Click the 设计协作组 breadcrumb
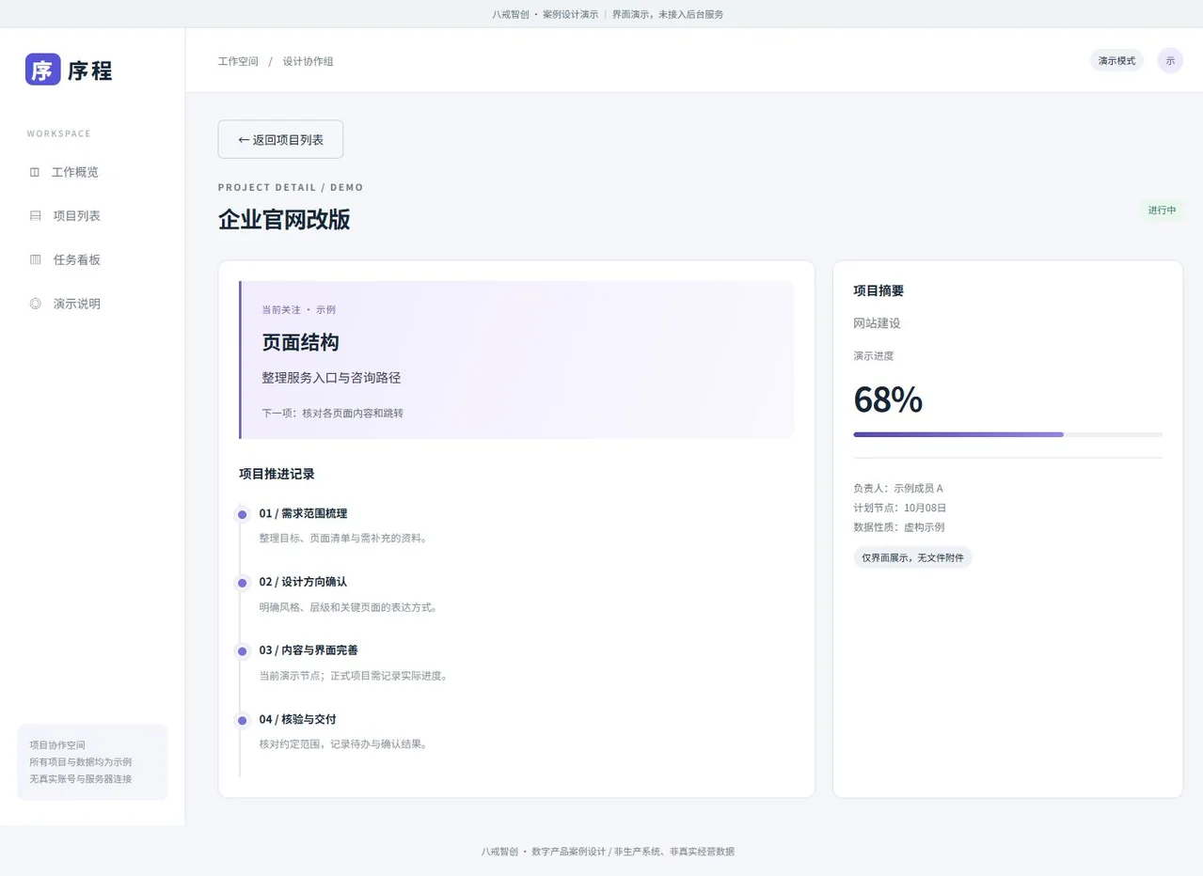This screenshot has width=1203, height=876. 308,61
